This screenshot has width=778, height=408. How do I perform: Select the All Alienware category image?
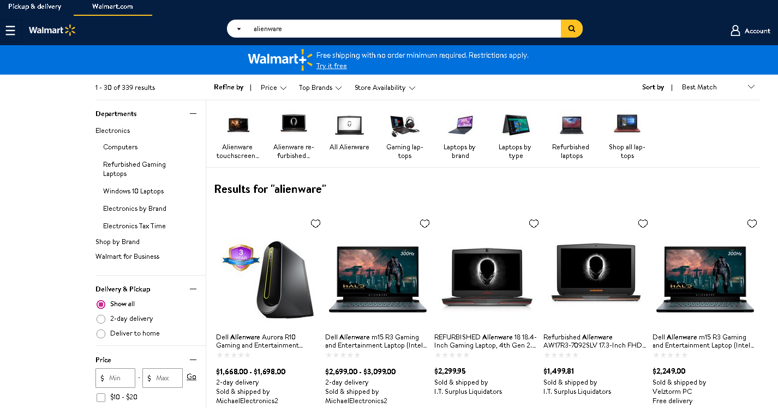(349, 125)
